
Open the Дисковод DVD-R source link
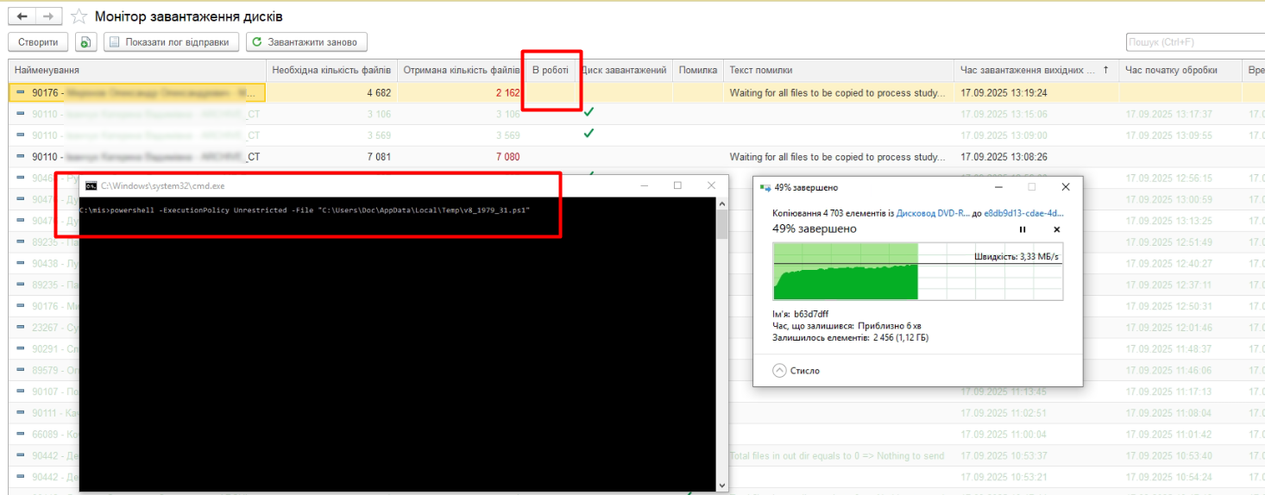click(933, 212)
